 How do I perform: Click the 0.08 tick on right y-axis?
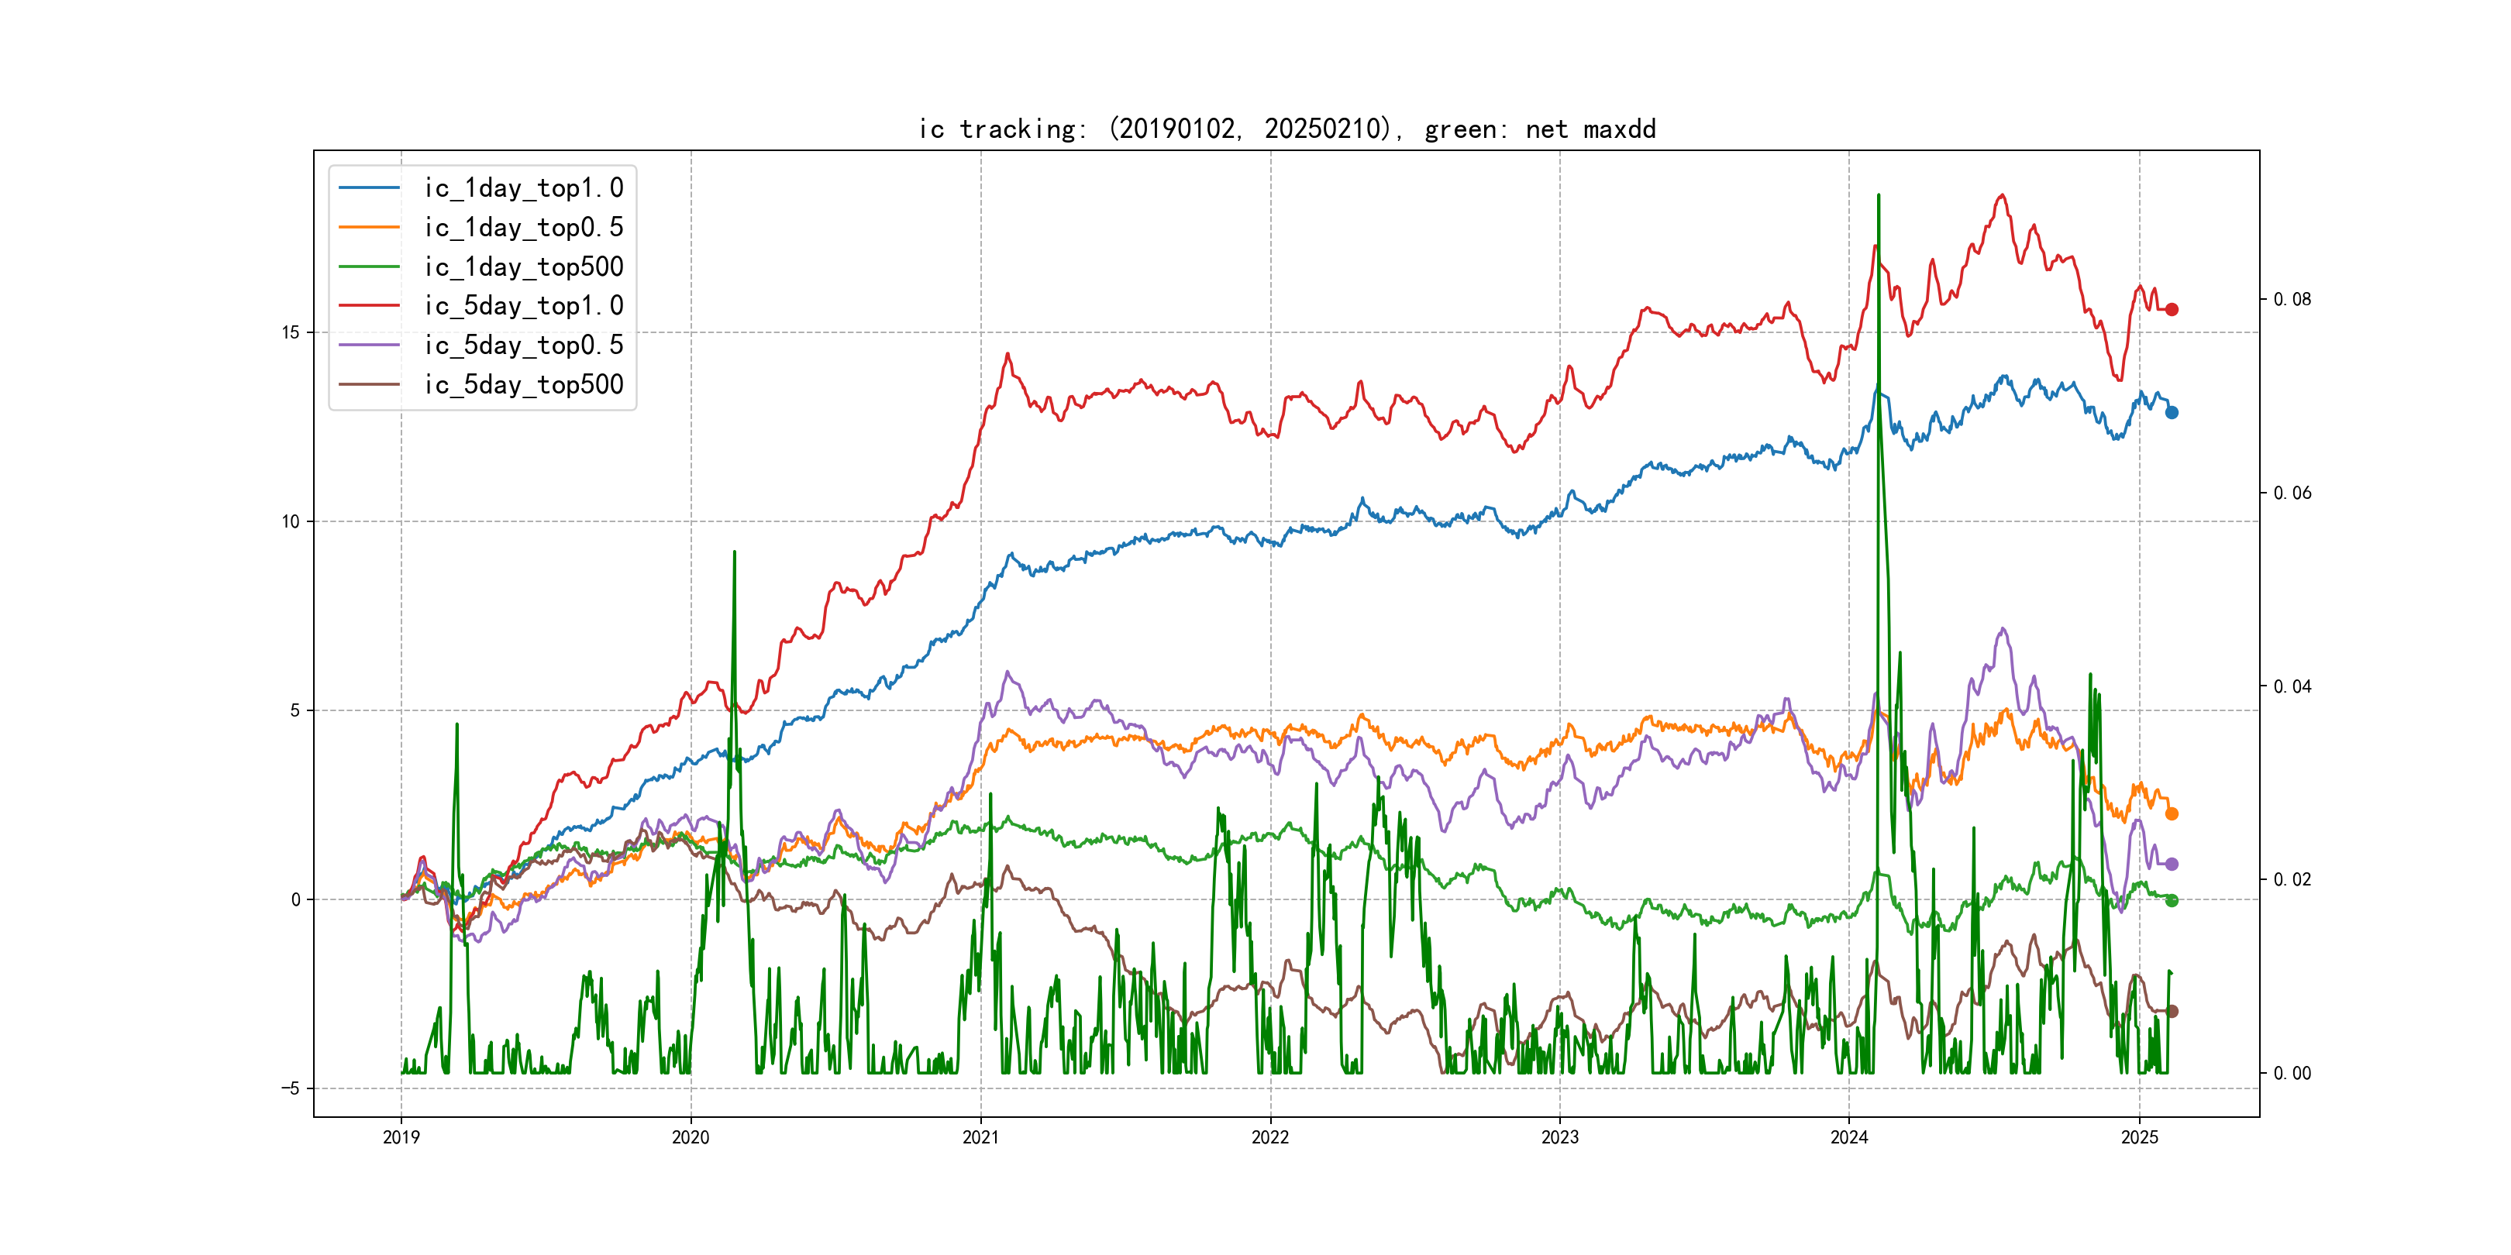pos(2292,299)
